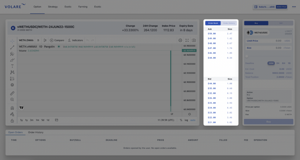Toggle percent scale on chart
The width and height of the screenshot is (300, 160).
click(181, 120)
